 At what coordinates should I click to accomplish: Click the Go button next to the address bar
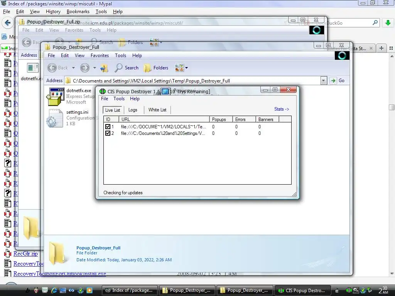338,81
